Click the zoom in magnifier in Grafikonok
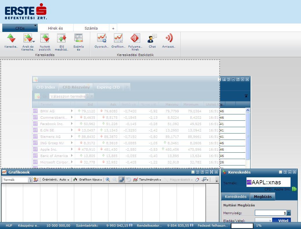Viewport: 301px width, 229px height. [108, 180]
